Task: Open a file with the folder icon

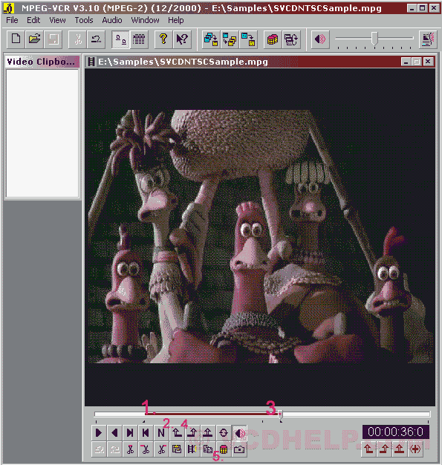Action: [34, 39]
